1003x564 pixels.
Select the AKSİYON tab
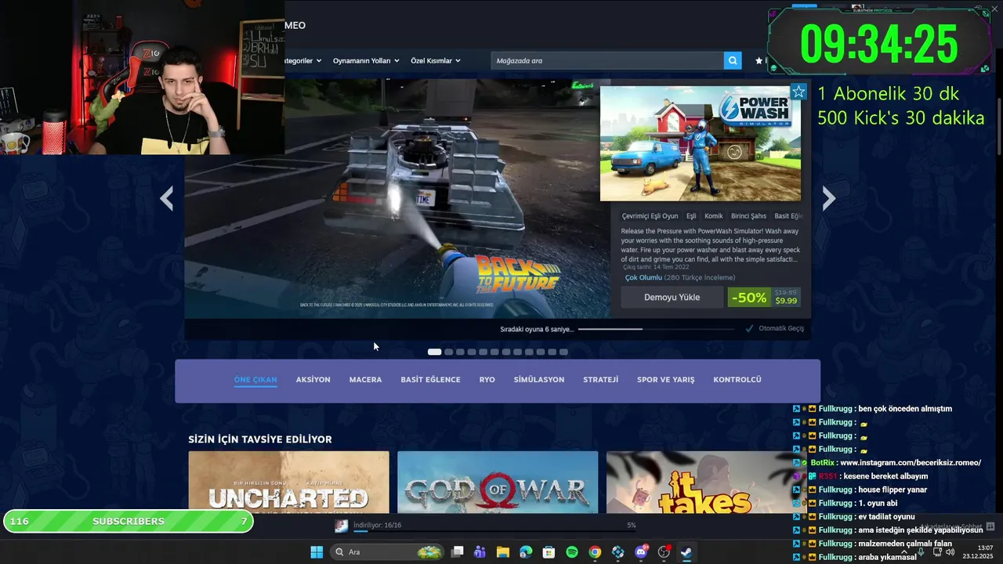(313, 380)
